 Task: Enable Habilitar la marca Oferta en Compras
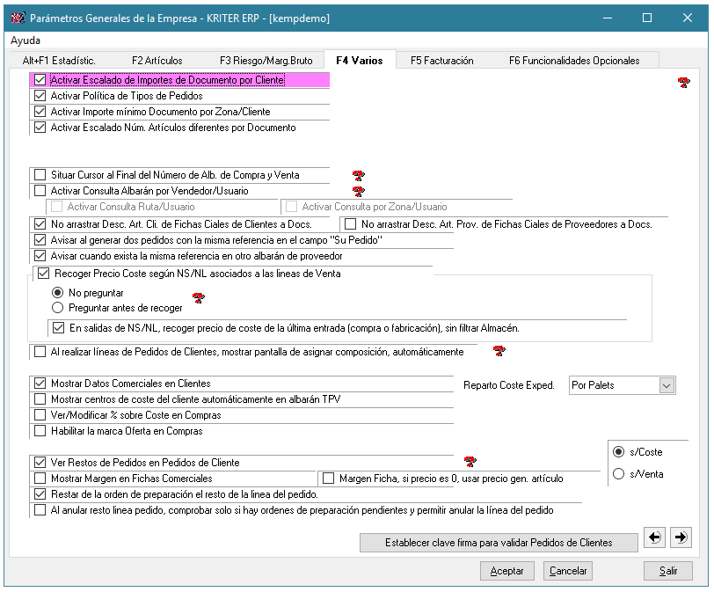pos(40,431)
